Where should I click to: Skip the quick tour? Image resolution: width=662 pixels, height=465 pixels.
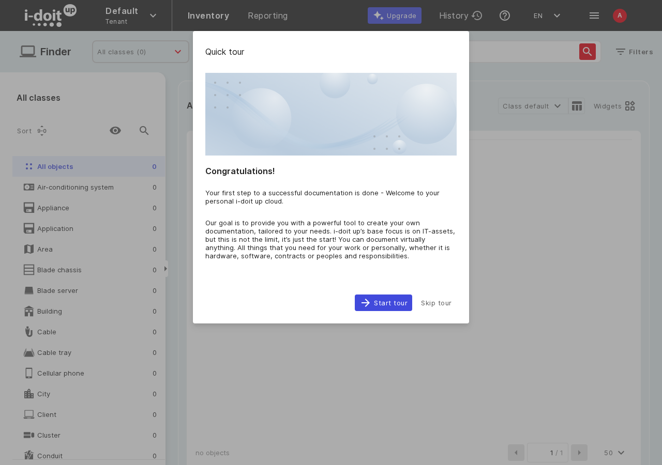pos(436,303)
